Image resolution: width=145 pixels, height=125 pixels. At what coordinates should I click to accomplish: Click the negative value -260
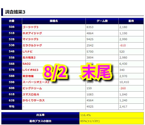[123, 88]
